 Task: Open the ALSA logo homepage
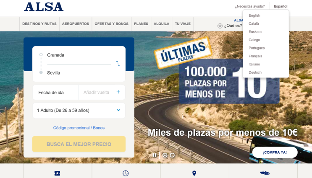point(44,7)
